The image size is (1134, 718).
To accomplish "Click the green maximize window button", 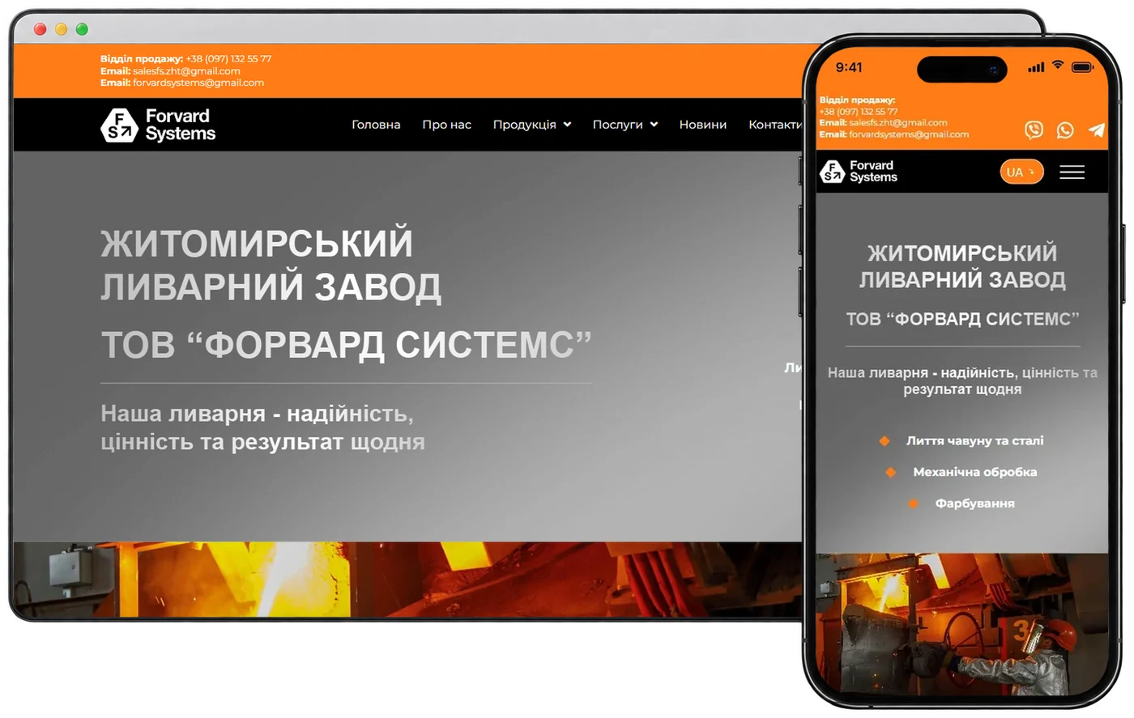I will click(82, 29).
